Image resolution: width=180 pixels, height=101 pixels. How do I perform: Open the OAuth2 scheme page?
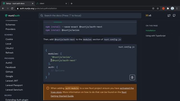tap(9, 48)
